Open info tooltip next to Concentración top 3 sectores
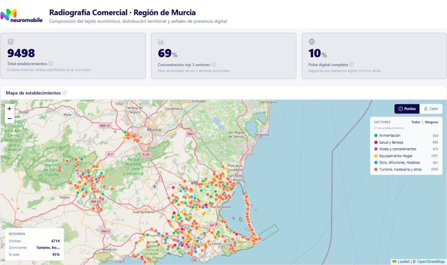447x265 pixels. pos(214,65)
